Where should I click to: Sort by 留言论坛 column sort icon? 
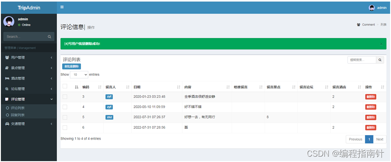(327, 87)
